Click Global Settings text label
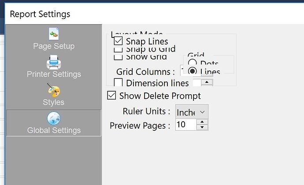304x185 pixels. point(54,130)
